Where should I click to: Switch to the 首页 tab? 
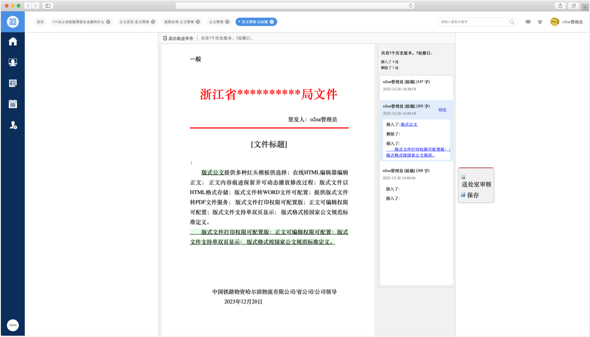[40, 22]
